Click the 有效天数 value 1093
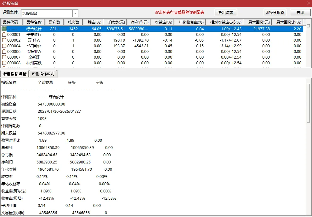 42,119
